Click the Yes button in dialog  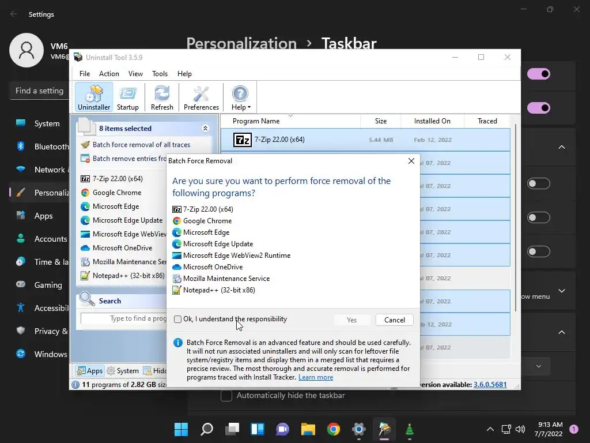pos(352,320)
